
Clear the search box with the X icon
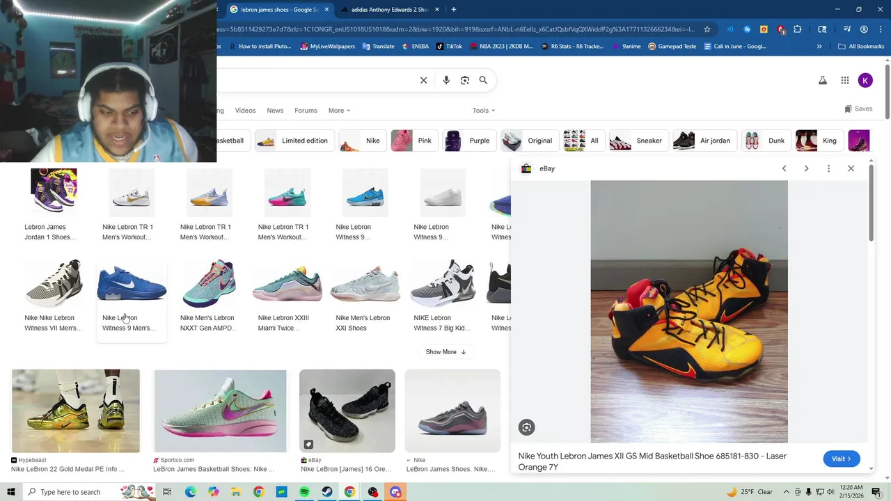423,80
